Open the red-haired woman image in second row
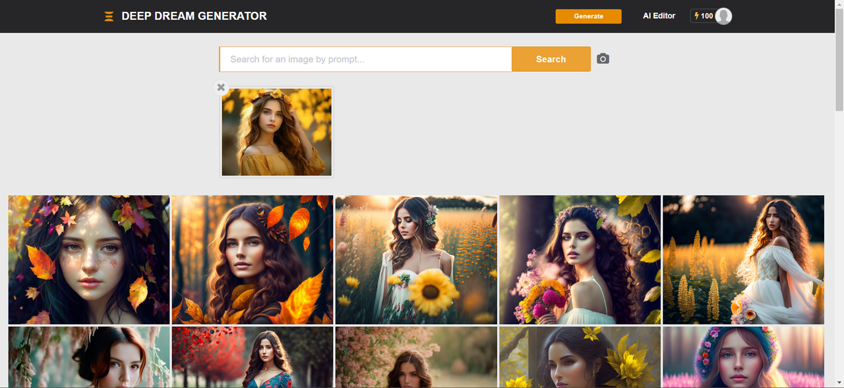 pyautogui.click(x=89, y=356)
